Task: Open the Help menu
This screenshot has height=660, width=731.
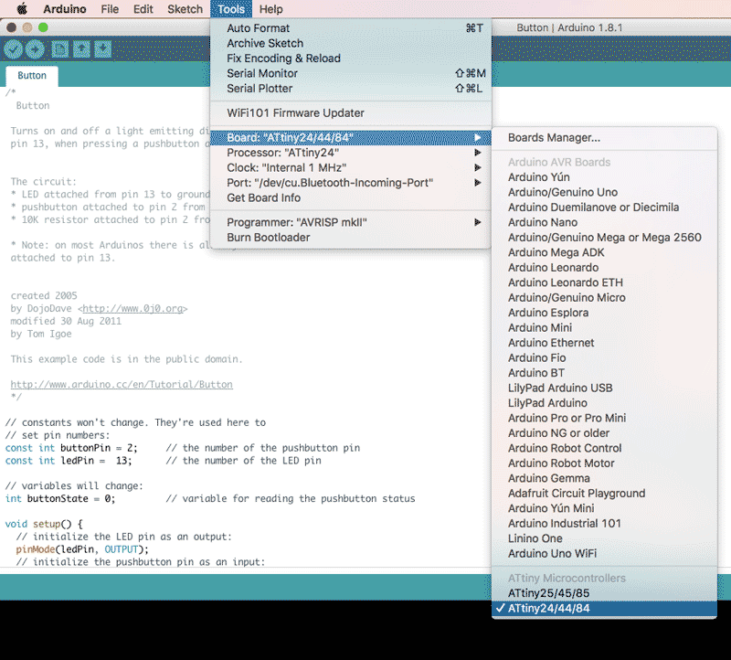Action: [270, 9]
